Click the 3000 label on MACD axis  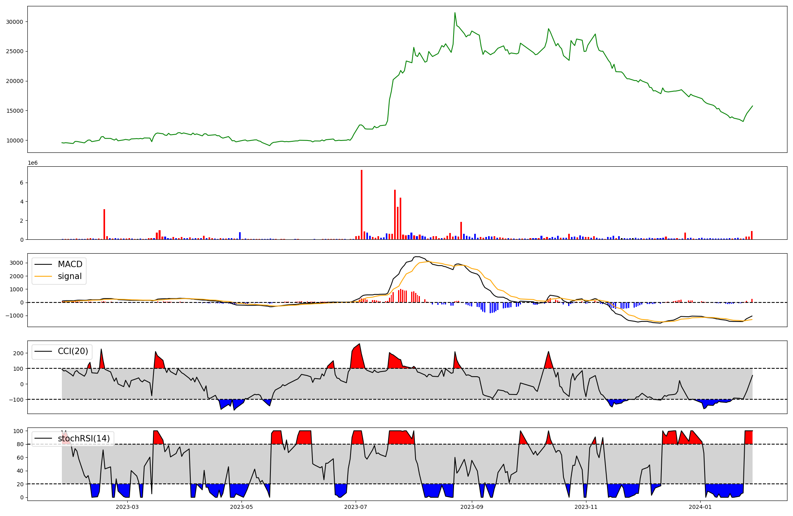(x=16, y=263)
